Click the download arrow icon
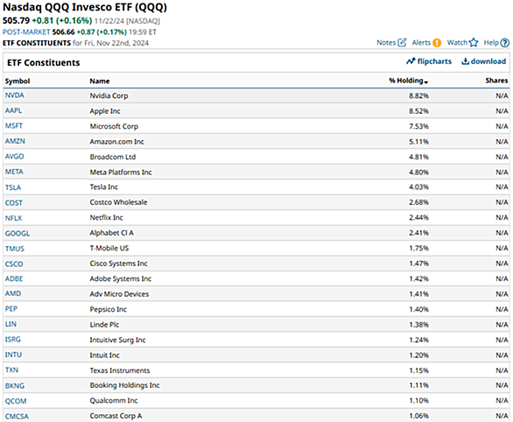This screenshot has width=513, height=422. click(465, 61)
